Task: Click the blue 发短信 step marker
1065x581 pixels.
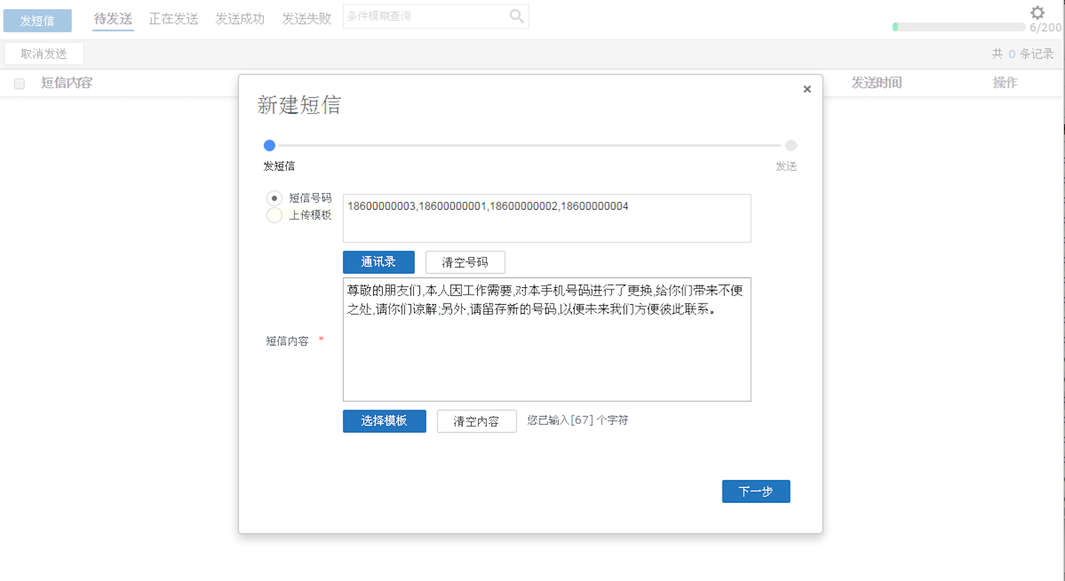Action: (x=269, y=146)
